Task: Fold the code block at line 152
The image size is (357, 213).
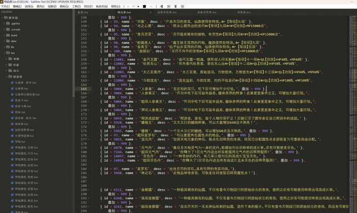Action: [89, 34]
